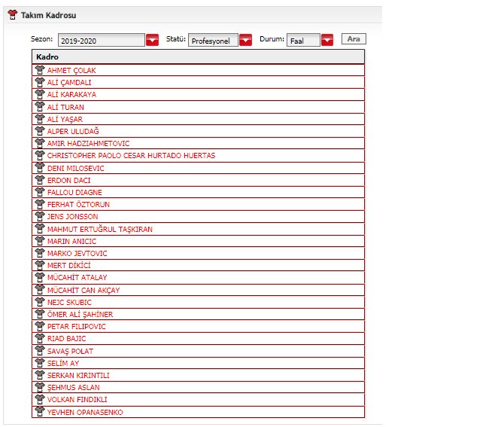This screenshot has width=501, height=427.
Task: Click the Profesyonel status field
Action: point(213,41)
